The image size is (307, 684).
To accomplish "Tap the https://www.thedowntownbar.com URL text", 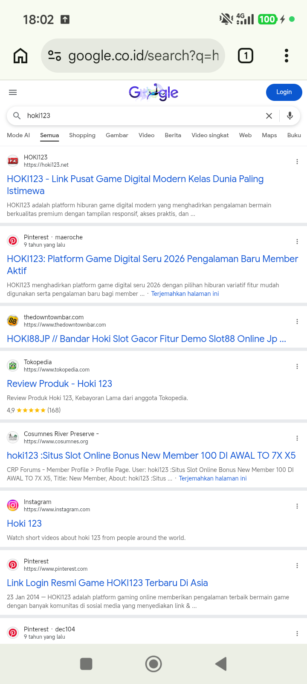I will (65, 325).
